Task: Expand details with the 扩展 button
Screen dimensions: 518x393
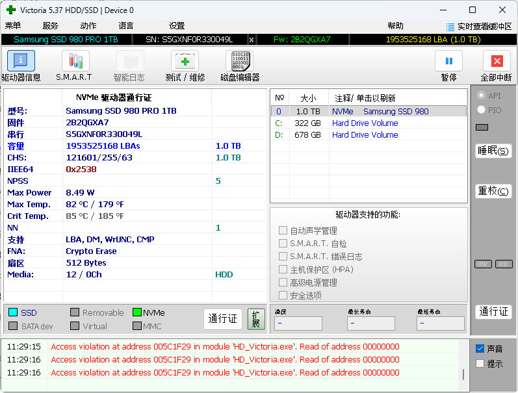Action: click(x=256, y=319)
